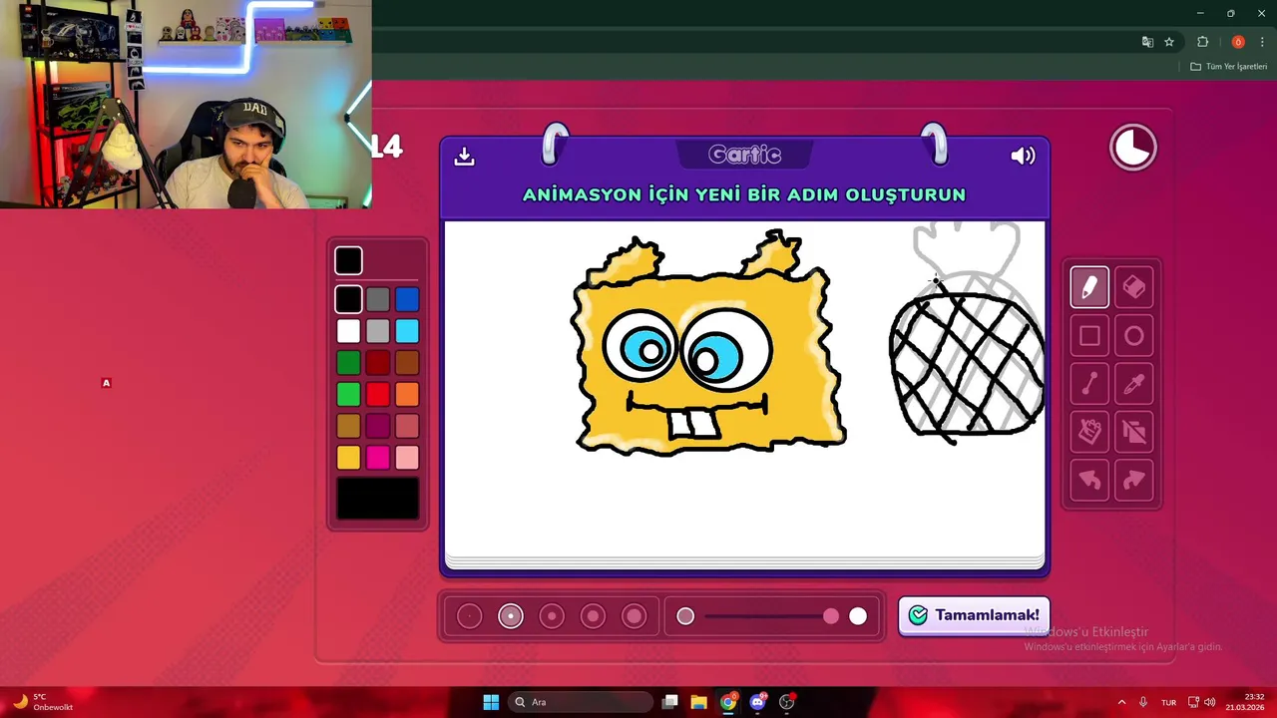Image resolution: width=1277 pixels, height=718 pixels.
Task: Click the TUR keyboard language indicator
Action: tap(1168, 702)
